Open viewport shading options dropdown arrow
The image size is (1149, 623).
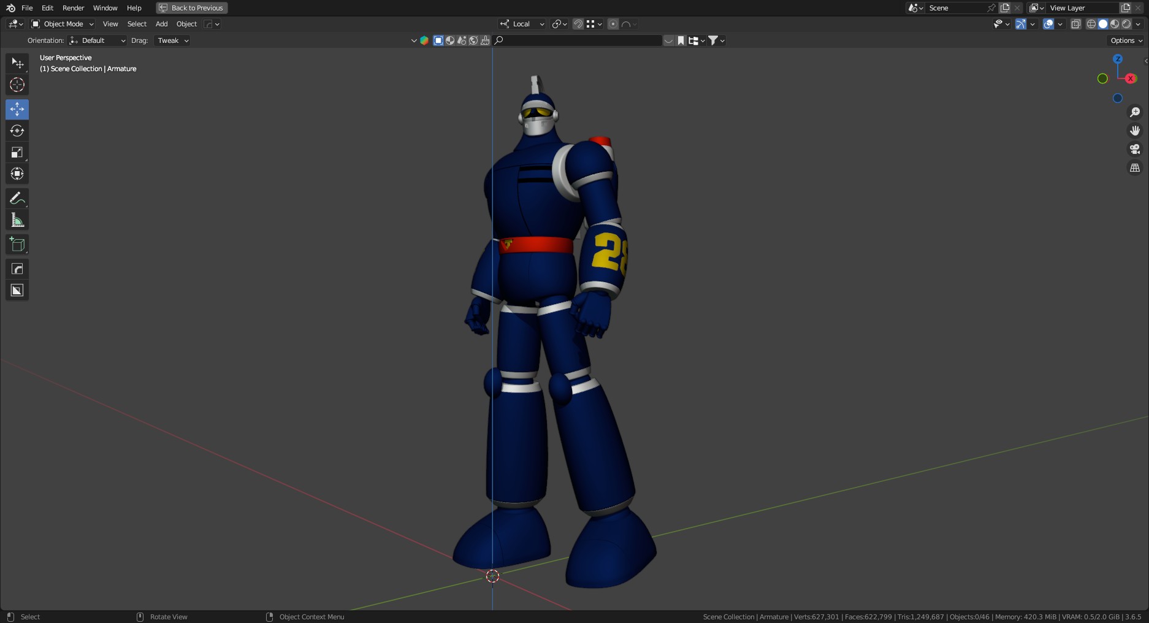pos(1139,24)
